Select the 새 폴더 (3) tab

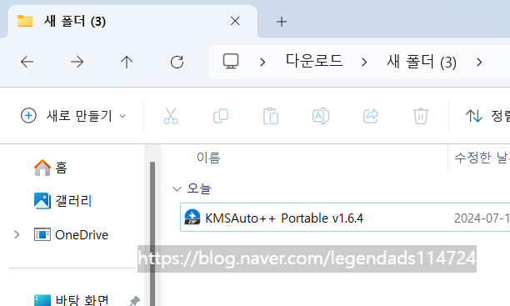132,22
